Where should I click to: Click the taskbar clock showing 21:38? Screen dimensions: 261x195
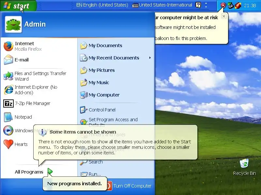[x=250, y=6]
